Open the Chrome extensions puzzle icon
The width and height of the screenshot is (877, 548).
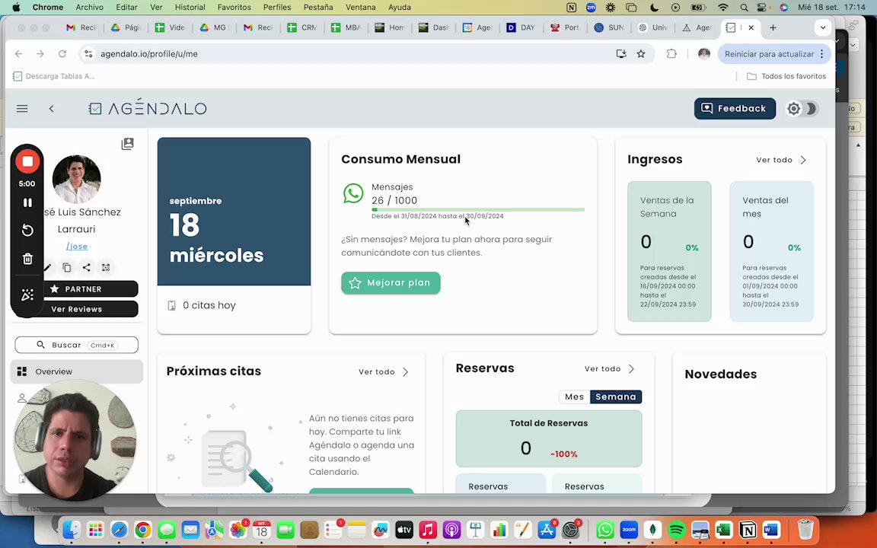[x=671, y=54]
